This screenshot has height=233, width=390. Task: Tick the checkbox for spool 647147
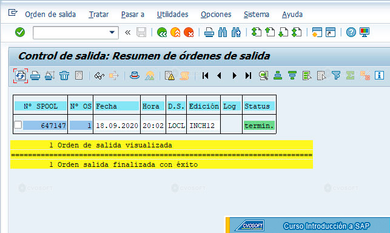(18, 125)
